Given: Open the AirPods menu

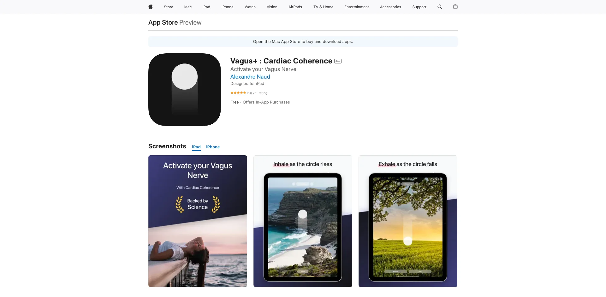Looking at the screenshot, I should tap(295, 7).
